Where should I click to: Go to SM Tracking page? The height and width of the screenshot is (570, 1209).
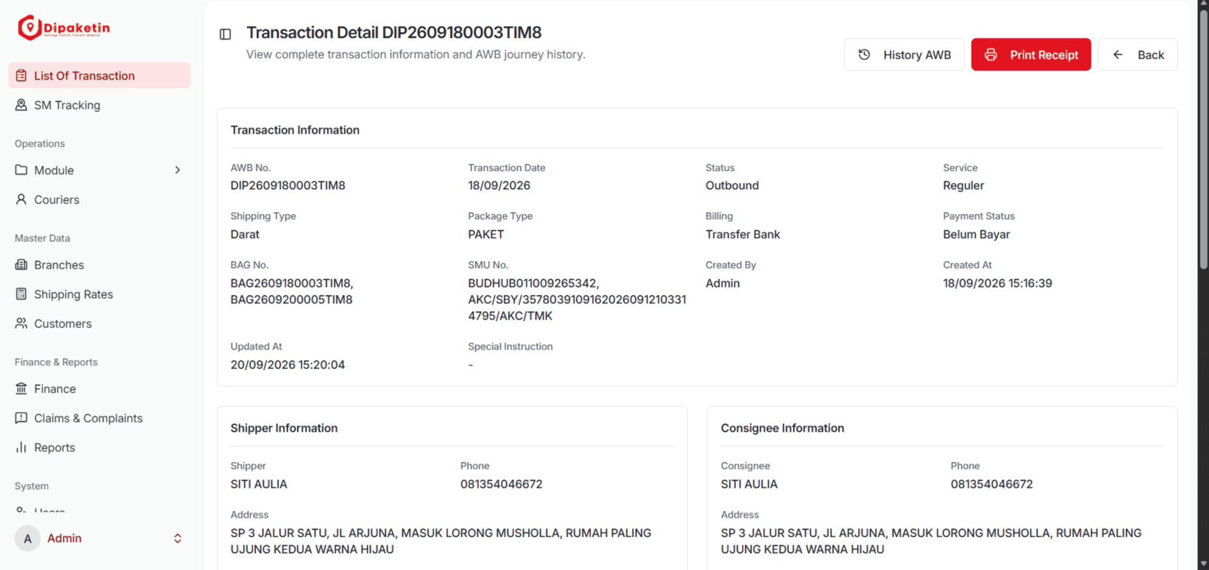[x=99, y=105]
